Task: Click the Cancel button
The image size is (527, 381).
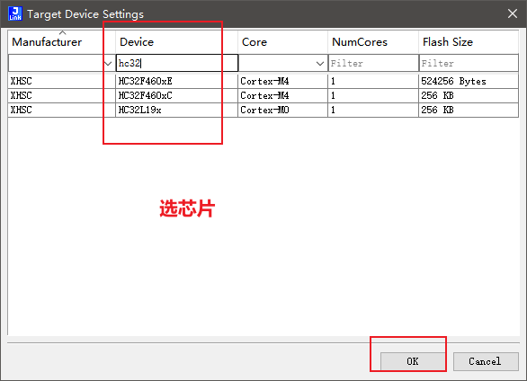Action: coord(486,361)
